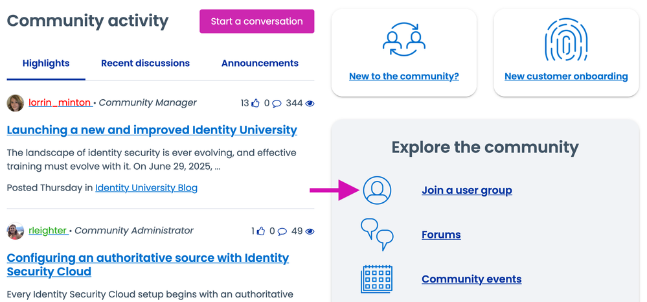Viewport: 647px width, 302px height.
Task: Click the comment icon on lorrin_minton's post
Action: tap(277, 103)
